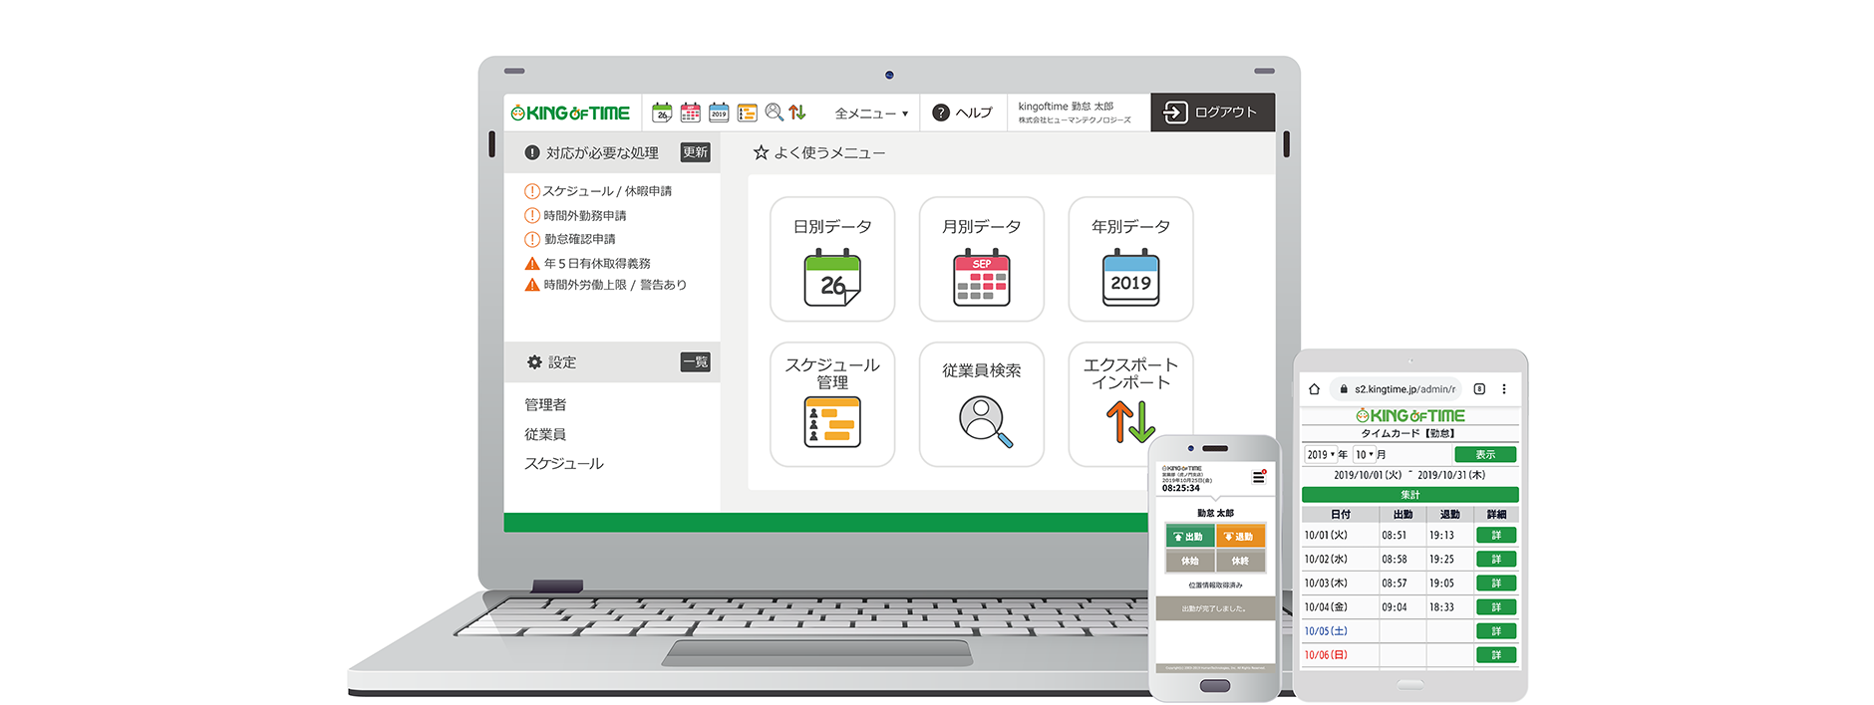1874x705 pixels.
Task: Open 従業員 settings link
Action: (x=545, y=434)
